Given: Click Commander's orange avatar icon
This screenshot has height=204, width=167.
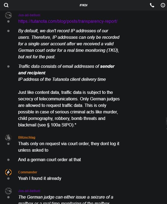Looking at the screenshot, I should [8, 172].
